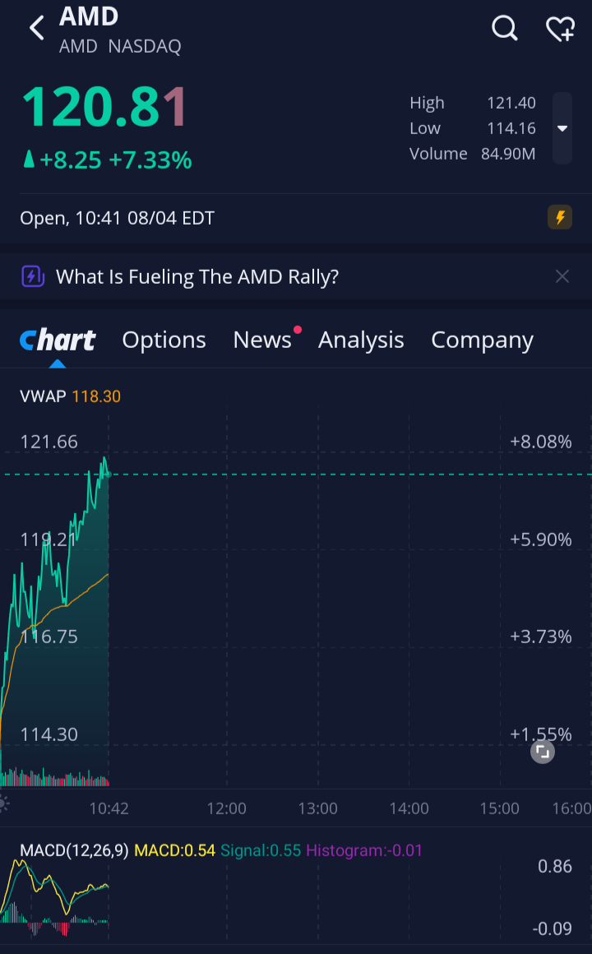
Task: Open the search magnifier icon
Action: (504, 28)
